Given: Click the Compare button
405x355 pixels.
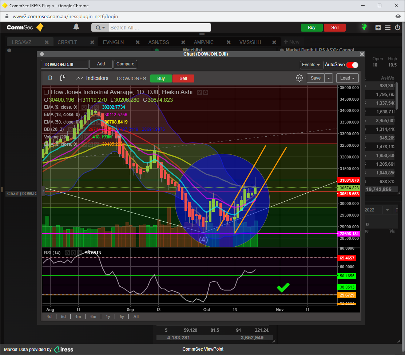Looking at the screenshot, I should tap(125, 64).
